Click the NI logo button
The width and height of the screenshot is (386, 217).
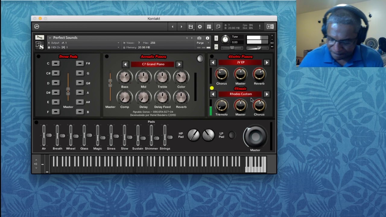(x=270, y=27)
